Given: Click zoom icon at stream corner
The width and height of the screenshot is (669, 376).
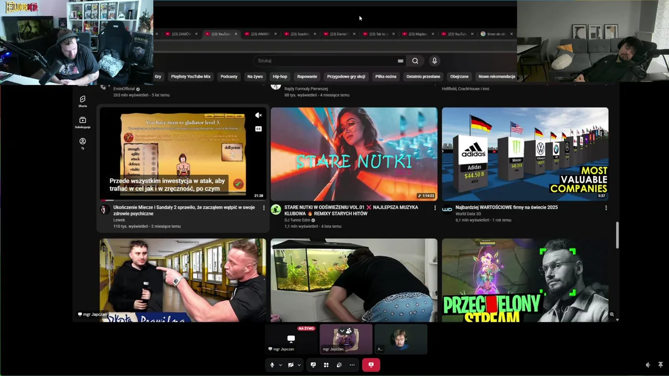Looking at the screenshot, I should point(612,314).
